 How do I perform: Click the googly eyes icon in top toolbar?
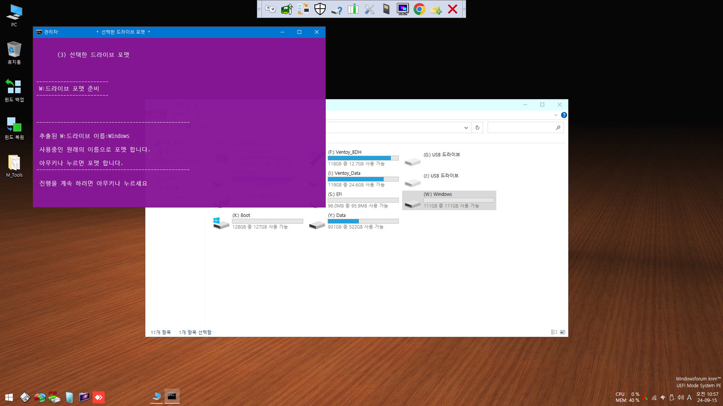(270, 9)
